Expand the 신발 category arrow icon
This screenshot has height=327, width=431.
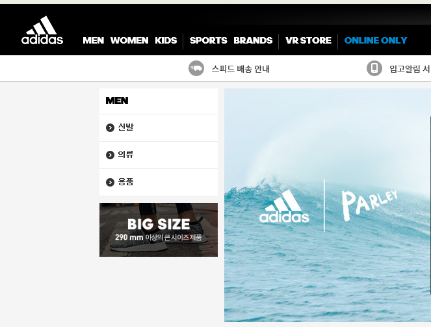point(111,128)
